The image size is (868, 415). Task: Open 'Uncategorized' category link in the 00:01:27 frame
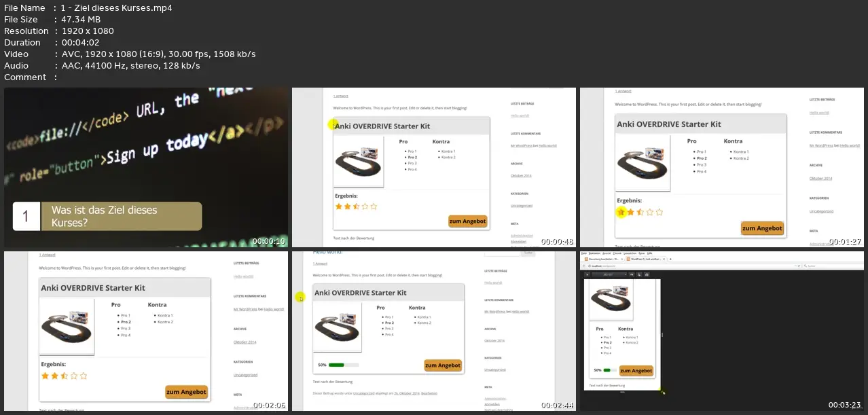coord(822,211)
